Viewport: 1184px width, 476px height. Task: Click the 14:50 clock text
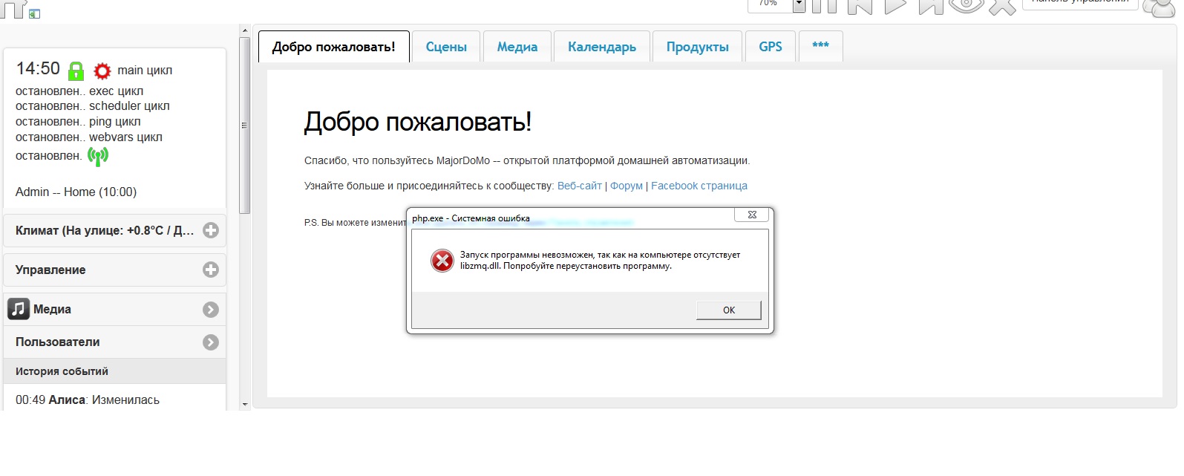(39, 68)
